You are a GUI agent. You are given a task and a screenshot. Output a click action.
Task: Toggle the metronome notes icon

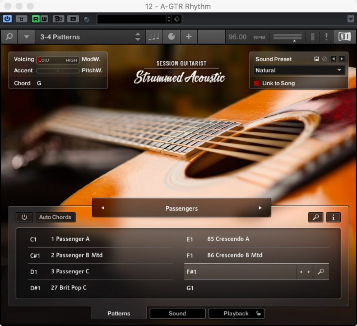tap(154, 37)
